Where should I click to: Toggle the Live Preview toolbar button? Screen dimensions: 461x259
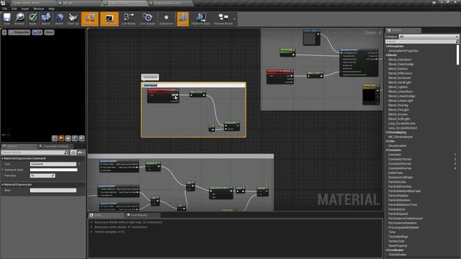[x=109, y=19]
